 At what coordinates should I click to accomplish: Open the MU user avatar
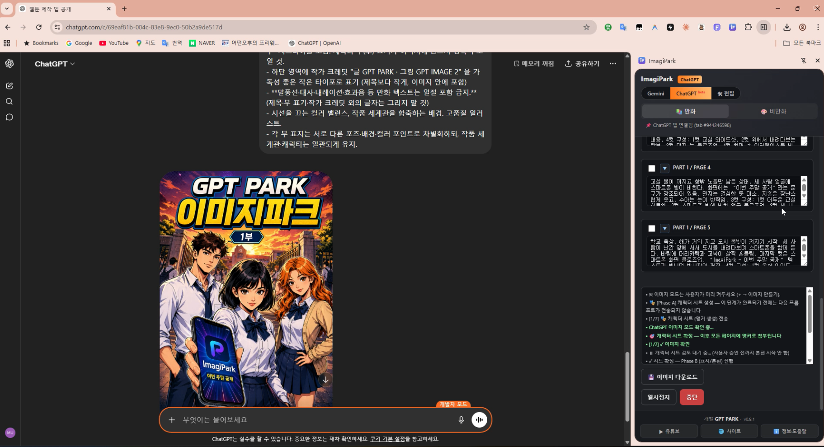pos(10,433)
